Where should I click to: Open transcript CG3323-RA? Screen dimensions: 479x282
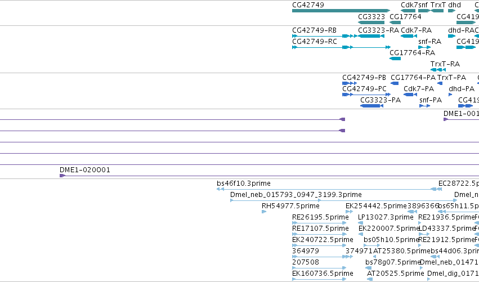click(371, 36)
